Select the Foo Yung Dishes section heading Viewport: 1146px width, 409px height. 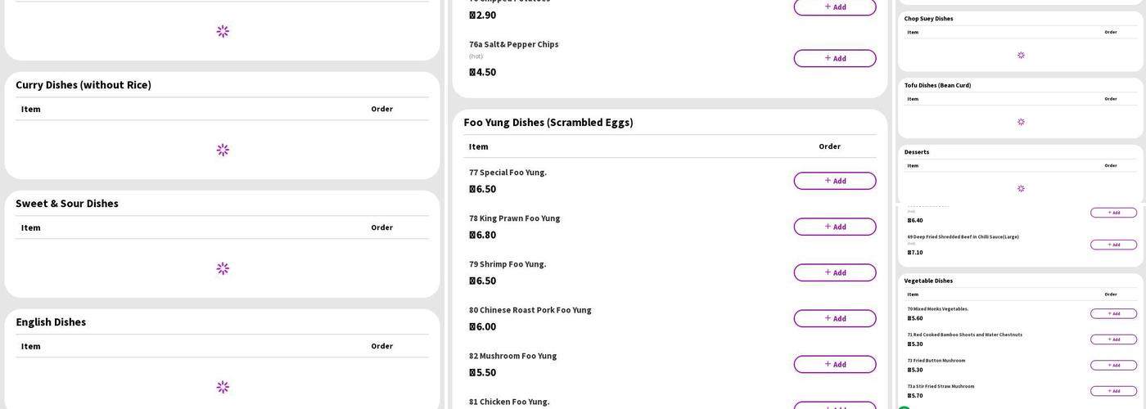548,122
